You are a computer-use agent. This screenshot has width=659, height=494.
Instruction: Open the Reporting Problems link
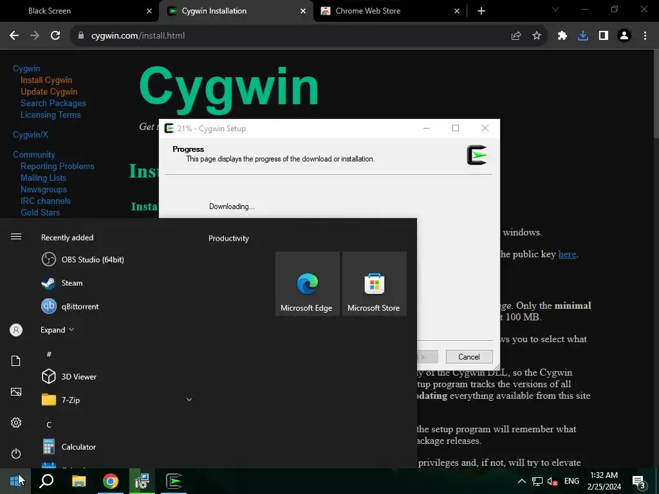coord(57,167)
